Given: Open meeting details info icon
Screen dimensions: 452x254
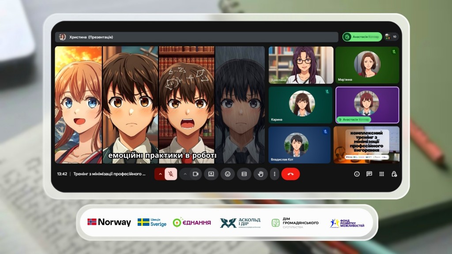Looking at the screenshot, I should click(357, 174).
